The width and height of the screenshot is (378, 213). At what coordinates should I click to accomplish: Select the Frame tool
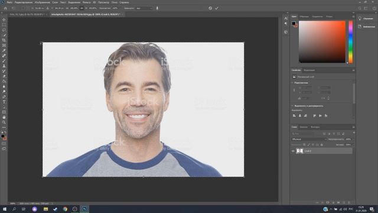pyautogui.click(x=4, y=46)
